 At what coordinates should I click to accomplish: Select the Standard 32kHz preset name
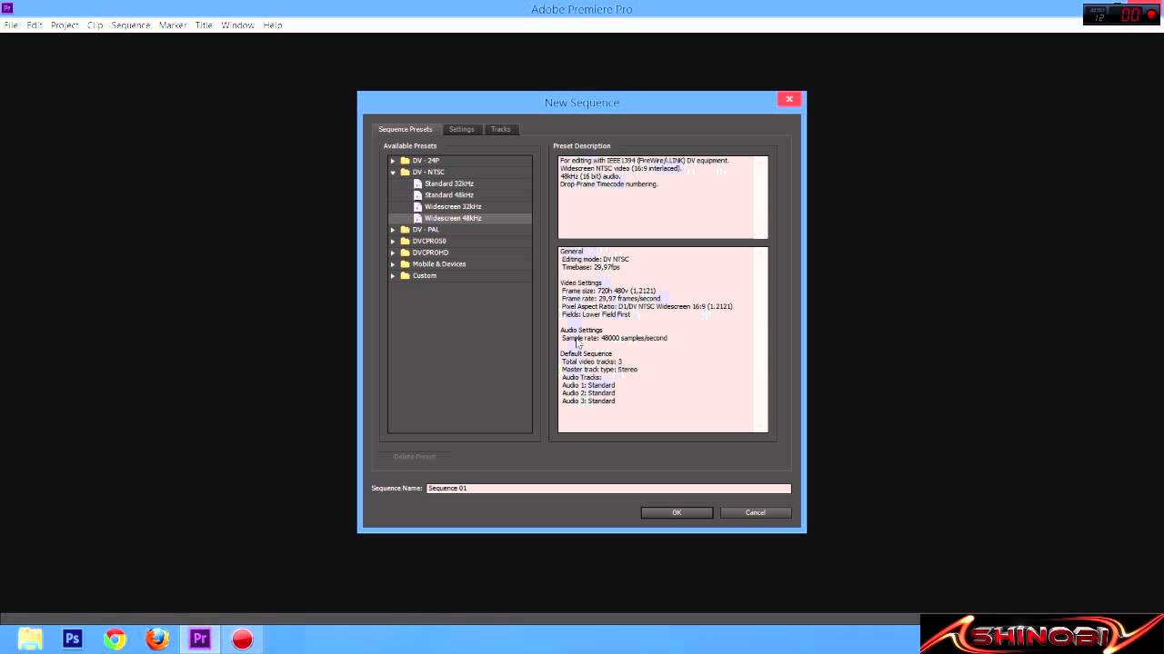click(x=449, y=183)
